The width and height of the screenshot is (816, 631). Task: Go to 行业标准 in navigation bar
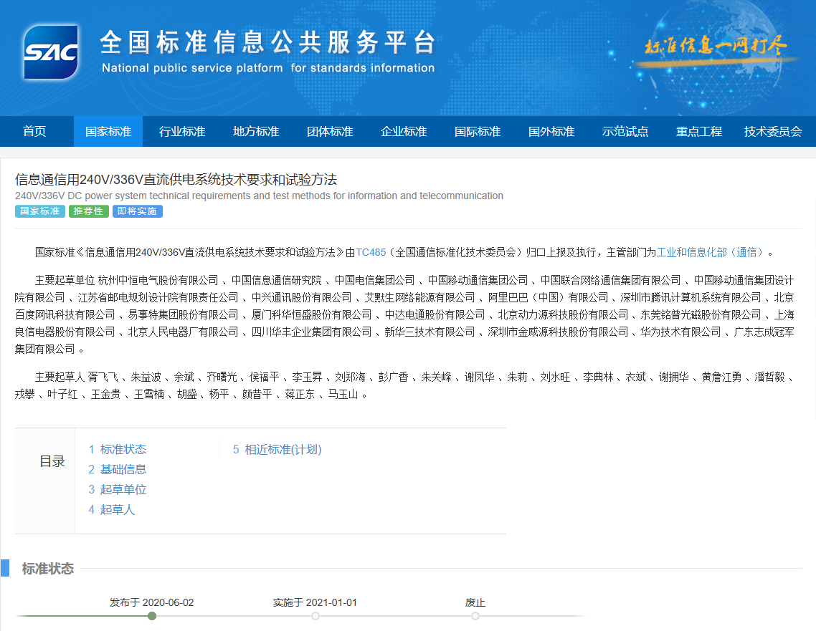[182, 132]
